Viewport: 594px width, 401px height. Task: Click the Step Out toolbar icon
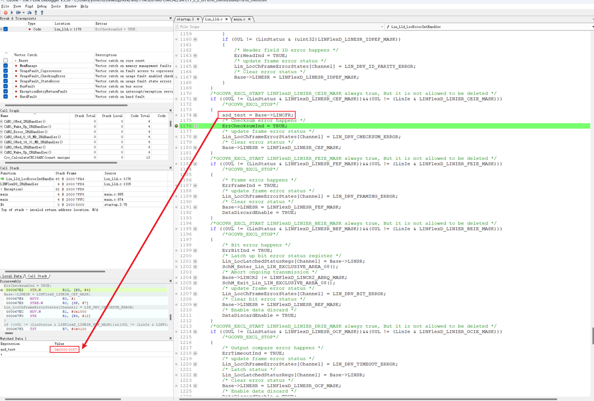click(x=42, y=13)
